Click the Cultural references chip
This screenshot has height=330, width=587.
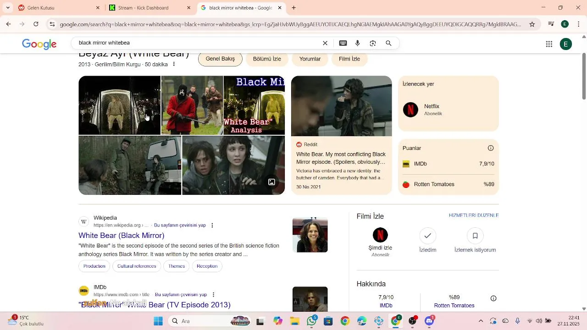pos(137,266)
